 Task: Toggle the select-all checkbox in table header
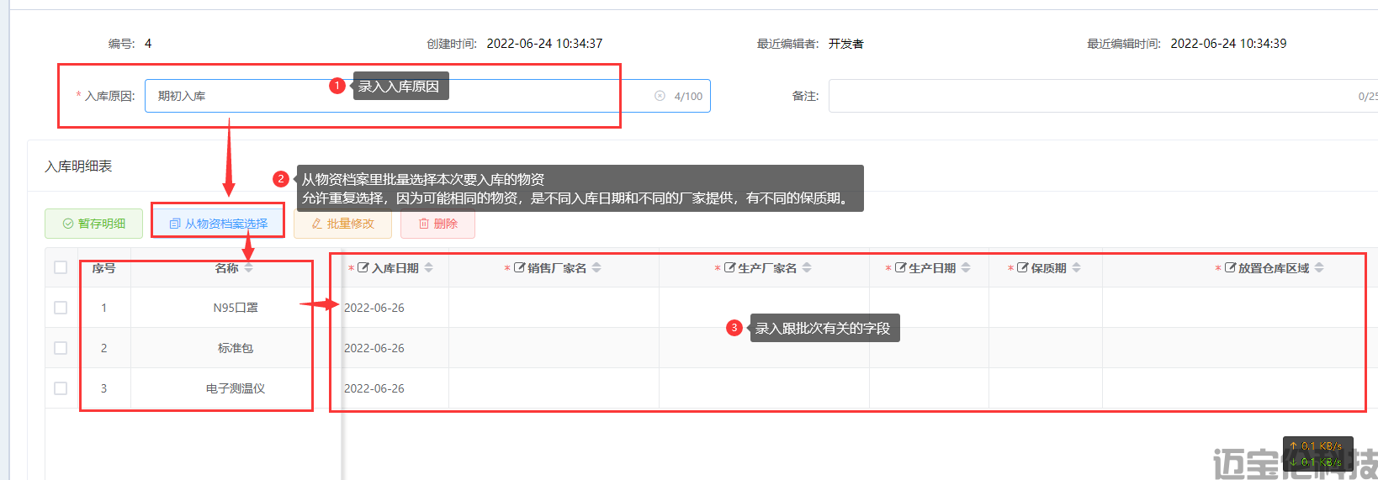tap(61, 267)
